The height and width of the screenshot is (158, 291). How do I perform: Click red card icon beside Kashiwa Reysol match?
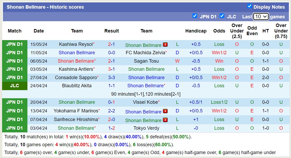pos(165,45)
